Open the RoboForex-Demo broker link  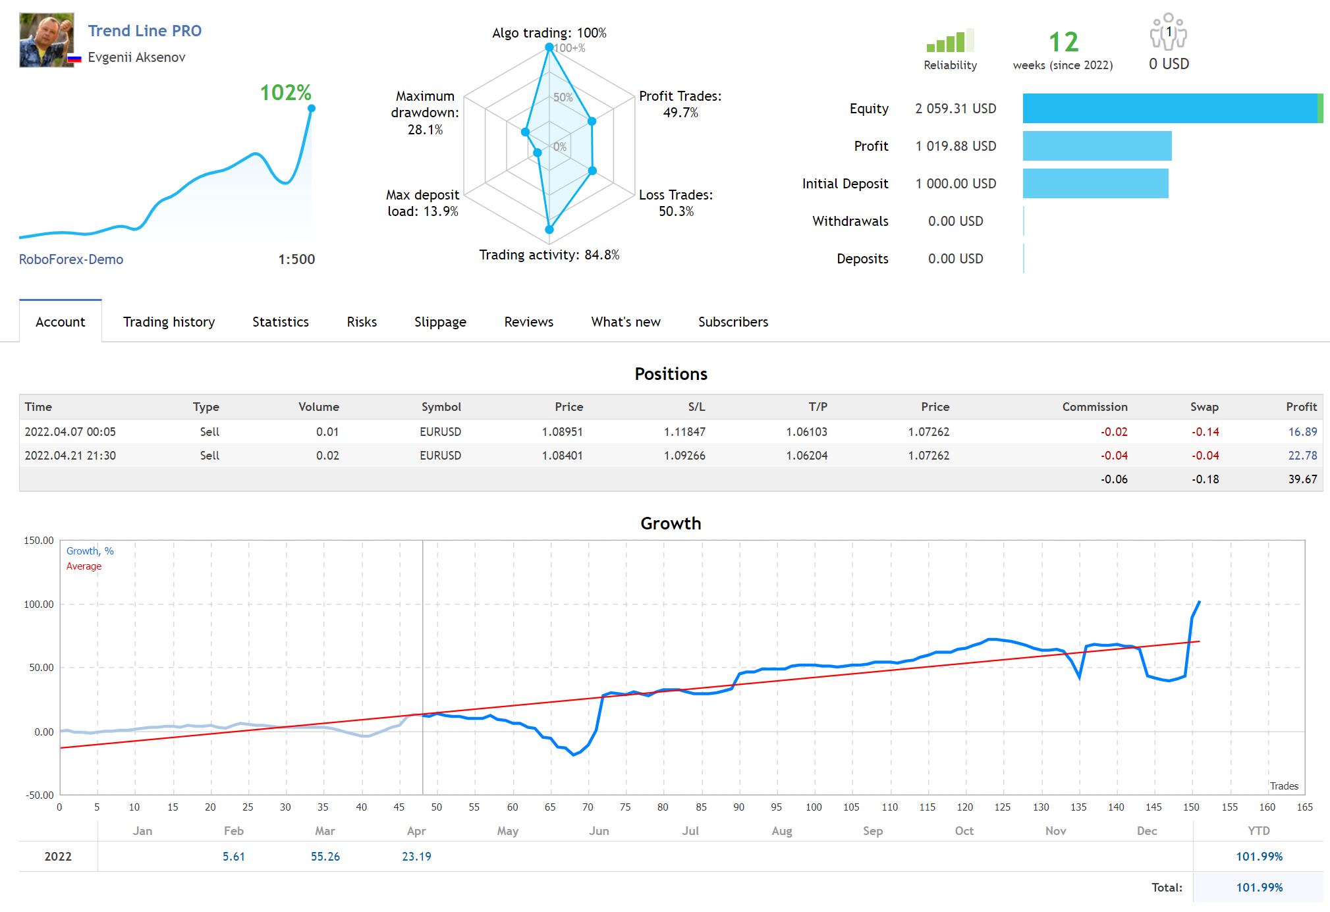71,259
